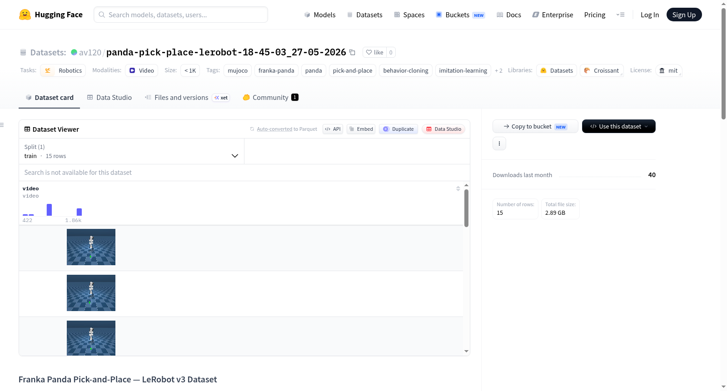This screenshot has height=391, width=727.
Task: Open Files and versions tab
Action: pyautogui.click(x=187, y=97)
